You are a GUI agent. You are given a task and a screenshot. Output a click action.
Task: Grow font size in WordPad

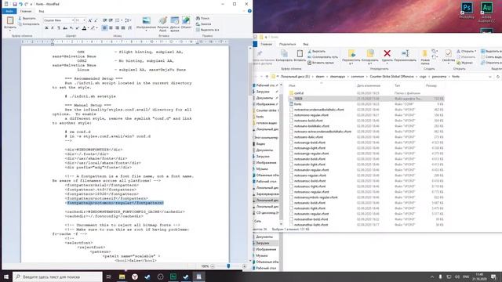click(x=90, y=20)
